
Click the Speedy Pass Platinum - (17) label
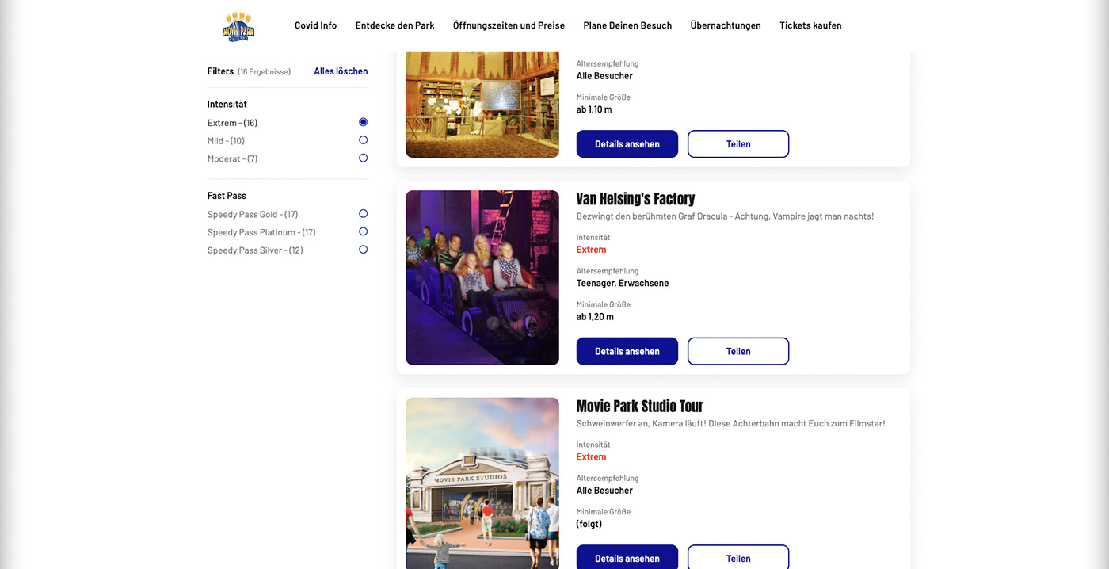click(x=261, y=233)
